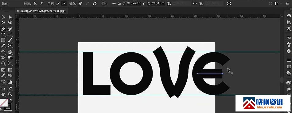Select the Pen tool in toolbox
The width and height of the screenshot is (292, 113).
(x=3, y=29)
